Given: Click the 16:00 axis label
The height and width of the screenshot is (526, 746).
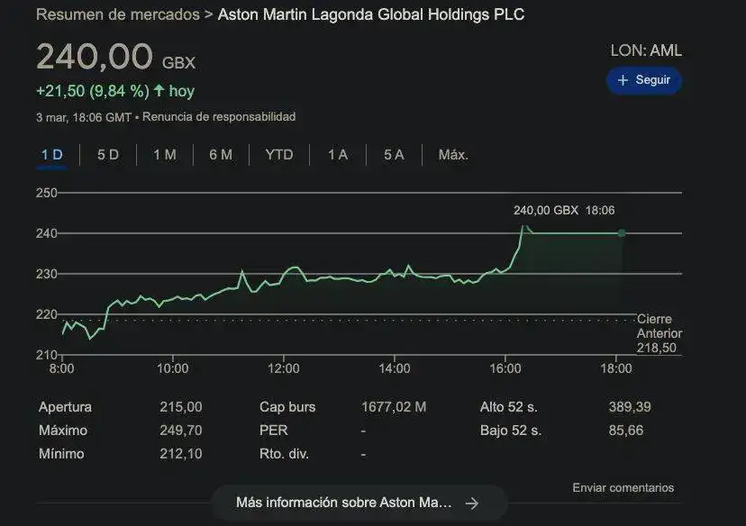Looking at the screenshot, I should pos(505,368).
